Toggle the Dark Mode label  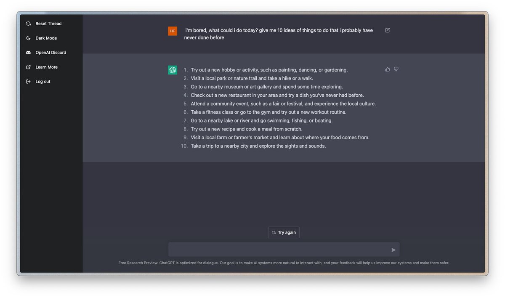point(46,38)
